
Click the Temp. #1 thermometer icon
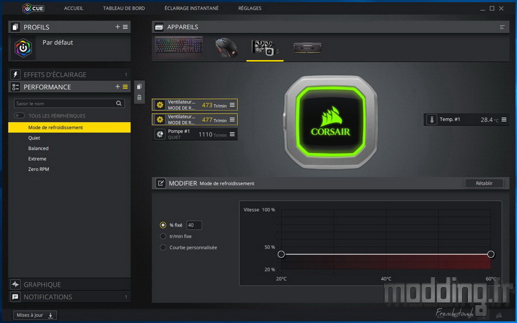432,120
